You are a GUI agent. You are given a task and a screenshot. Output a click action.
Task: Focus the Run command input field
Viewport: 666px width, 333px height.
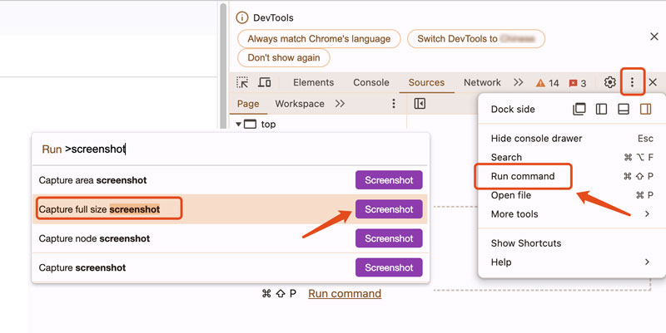[231, 149]
